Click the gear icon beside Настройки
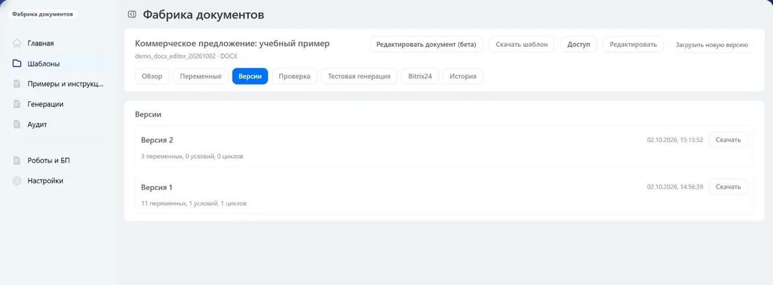This screenshot has height=285, width=773. [17, 180]
